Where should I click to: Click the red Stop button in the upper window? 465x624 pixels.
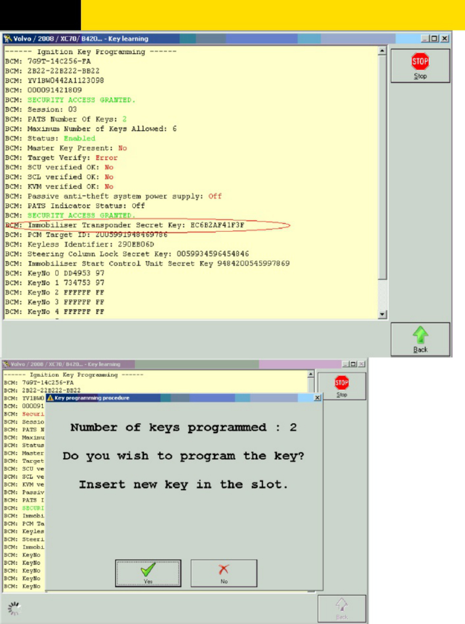[x=420, y=66]
